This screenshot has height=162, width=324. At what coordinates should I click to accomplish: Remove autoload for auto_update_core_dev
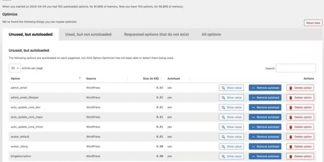click(265, 107)
